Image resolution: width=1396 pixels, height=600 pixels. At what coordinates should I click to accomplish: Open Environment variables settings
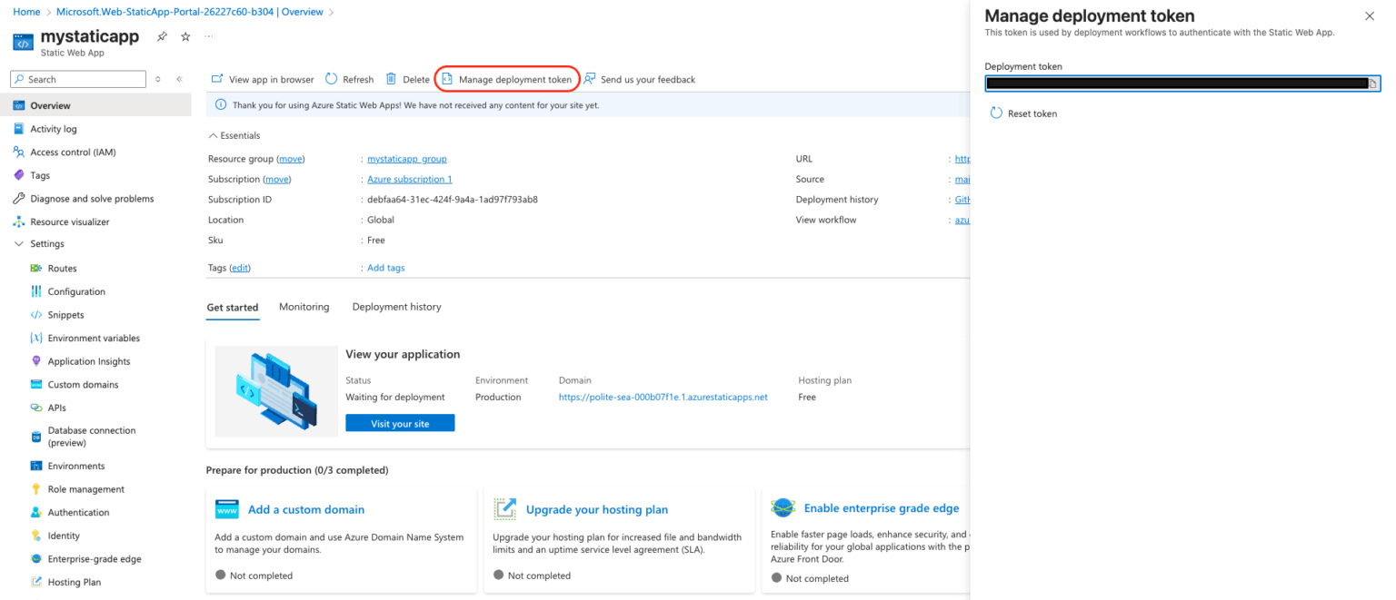94,338
